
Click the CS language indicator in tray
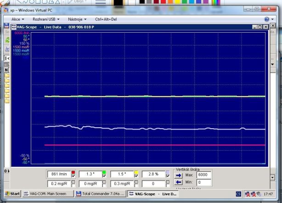[238, 194]
